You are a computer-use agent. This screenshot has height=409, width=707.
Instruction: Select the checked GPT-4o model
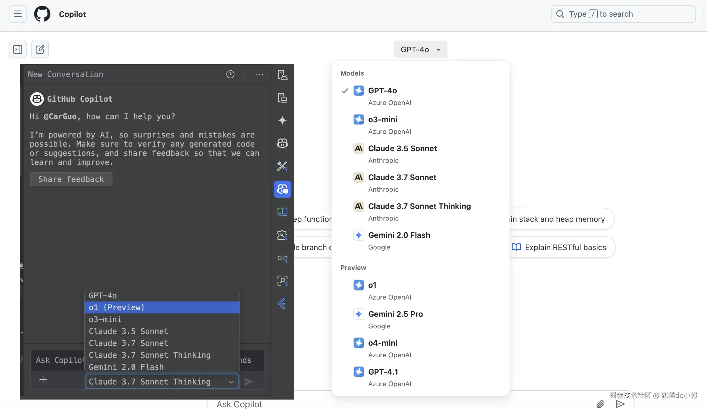(382, 91)
